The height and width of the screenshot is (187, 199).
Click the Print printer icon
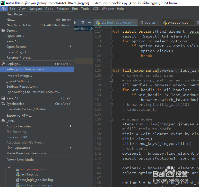(x=3, y=121)
